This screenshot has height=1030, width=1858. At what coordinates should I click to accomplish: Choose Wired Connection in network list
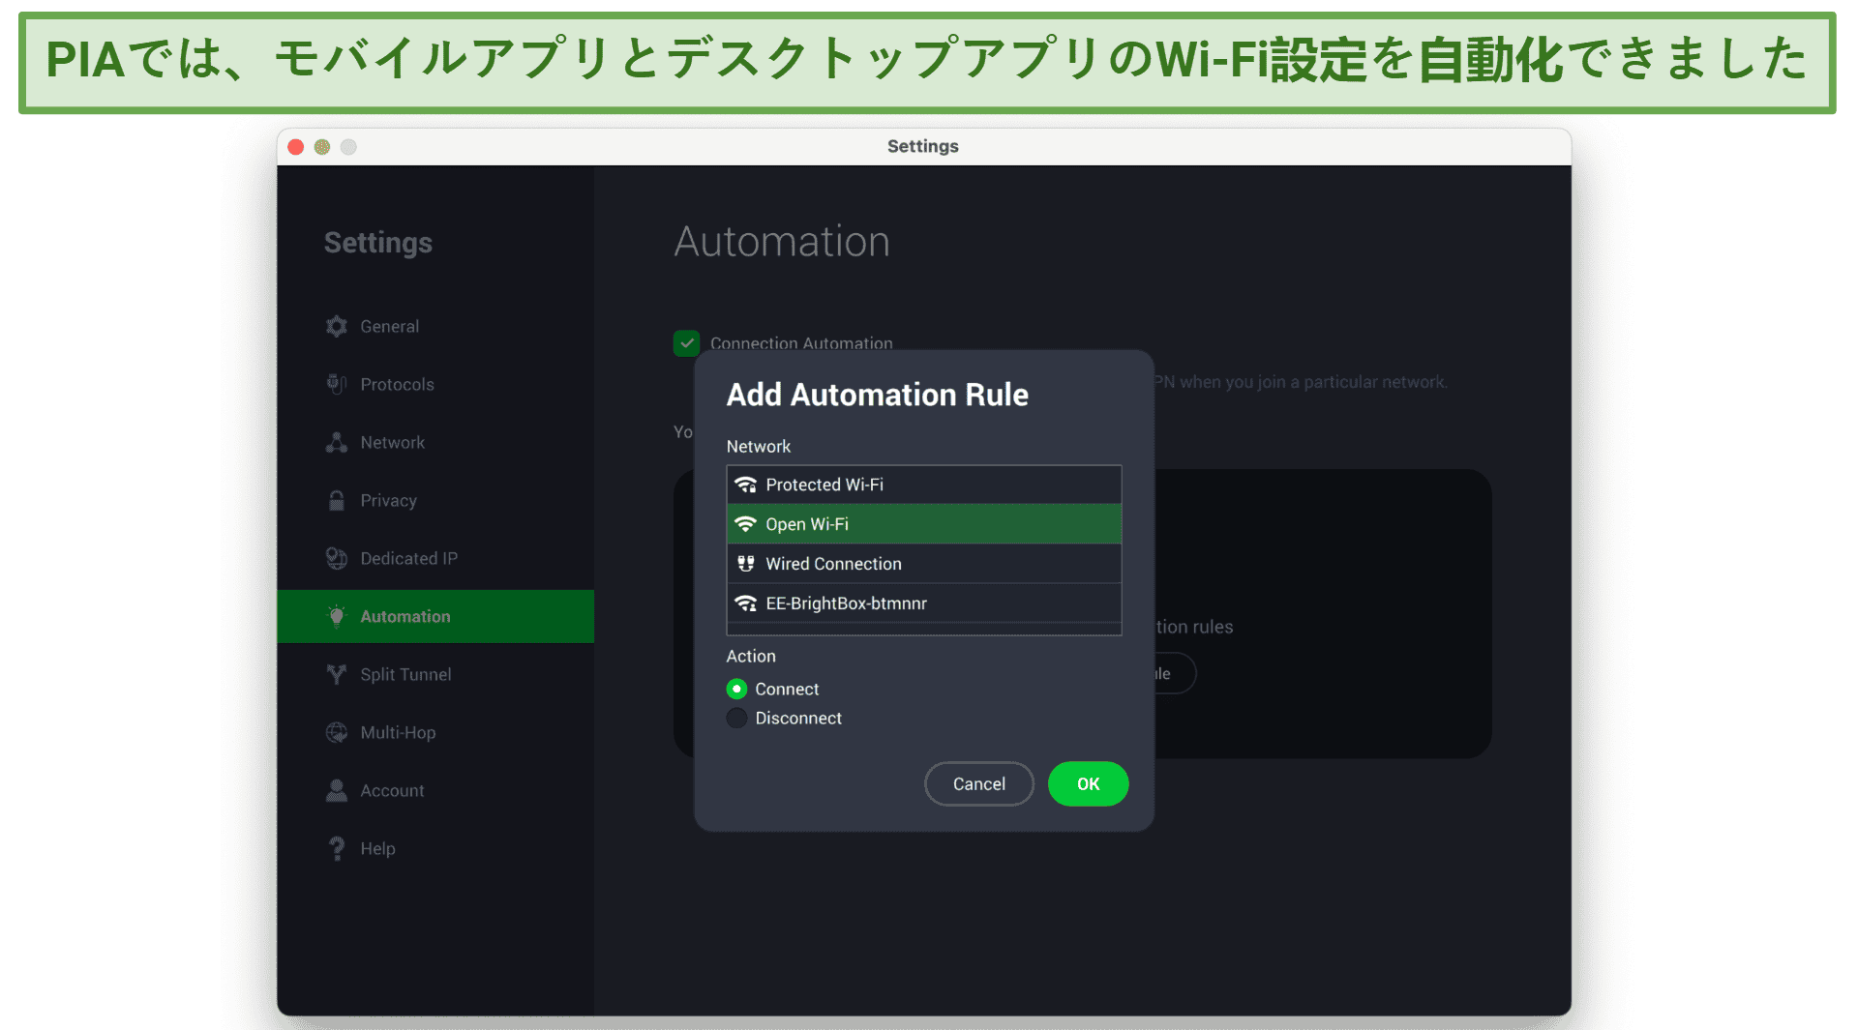[924, 564]
